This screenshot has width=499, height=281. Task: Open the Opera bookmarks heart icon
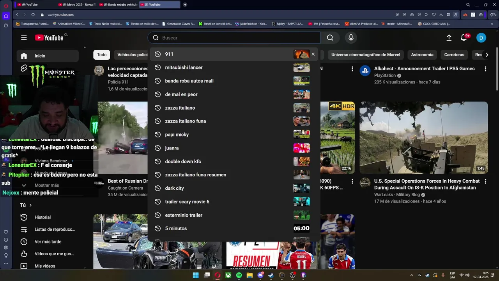click(434, 14)
